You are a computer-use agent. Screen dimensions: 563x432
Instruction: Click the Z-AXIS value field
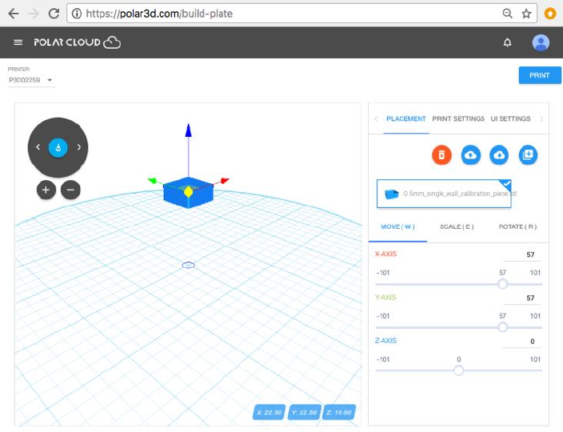(522, 342)
